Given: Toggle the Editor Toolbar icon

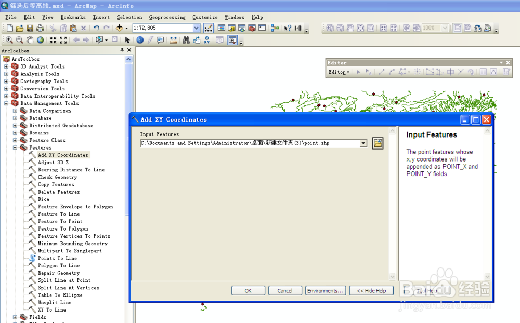Looking at the screenshot, I should (209, 28).
